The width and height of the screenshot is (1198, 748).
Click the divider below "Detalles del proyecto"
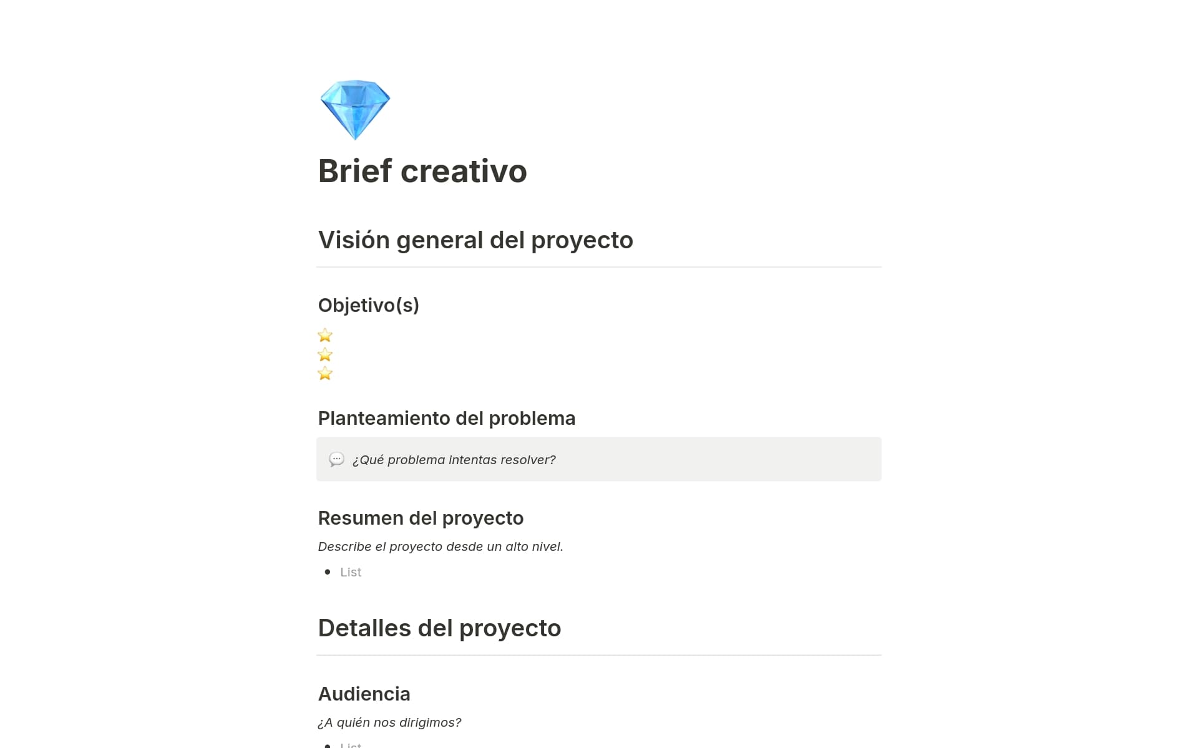tap(598, 655)
